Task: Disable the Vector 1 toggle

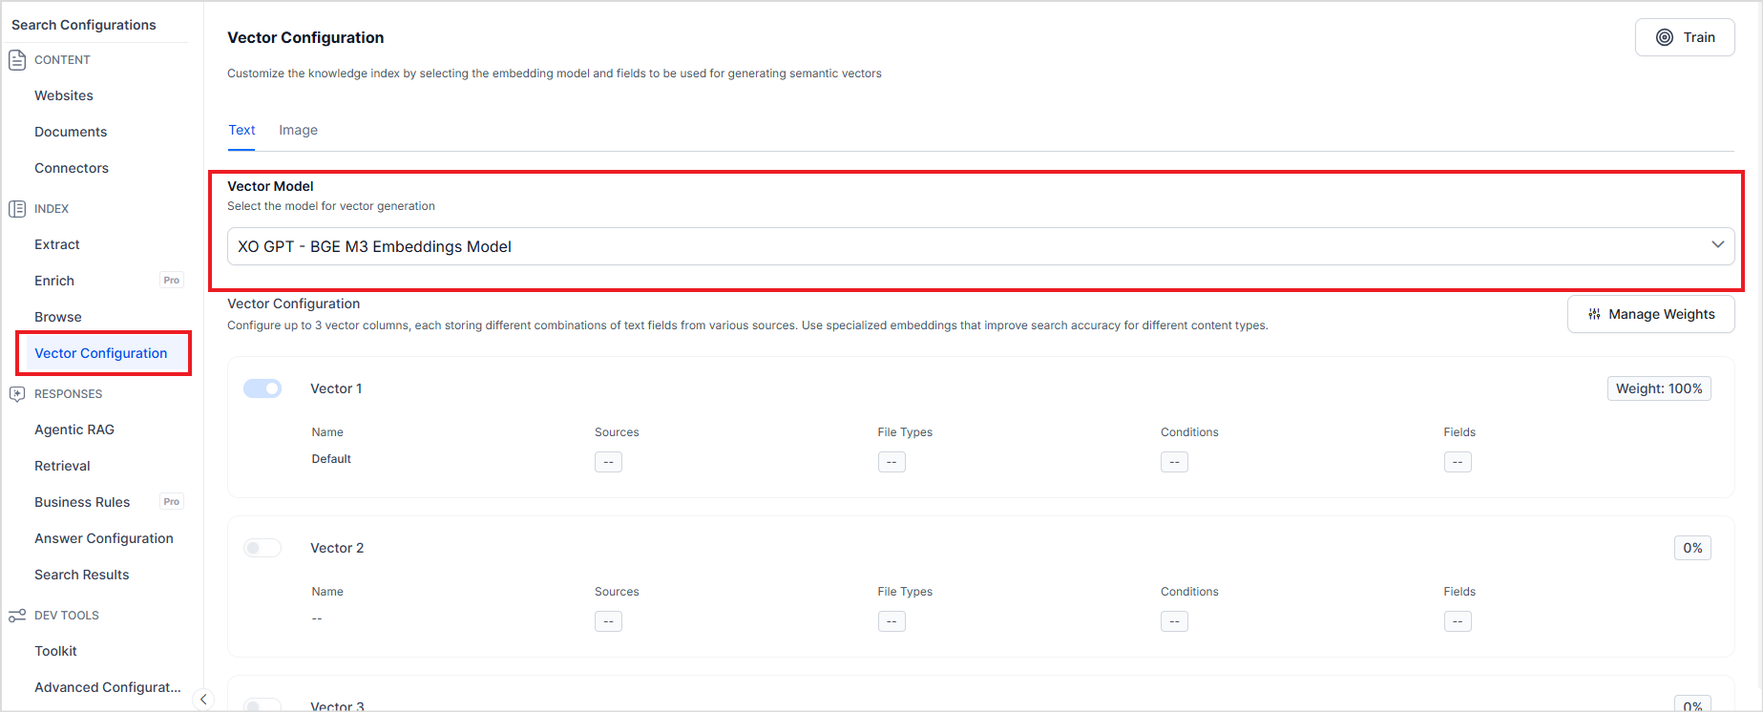Action: point(262,388)
